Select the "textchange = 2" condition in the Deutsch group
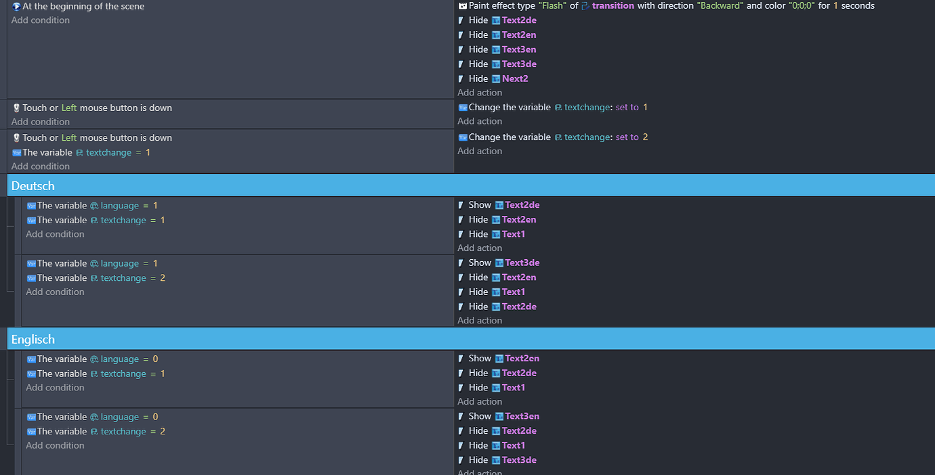The width and height of the screenshot is (935, 475). click(96, 278)
